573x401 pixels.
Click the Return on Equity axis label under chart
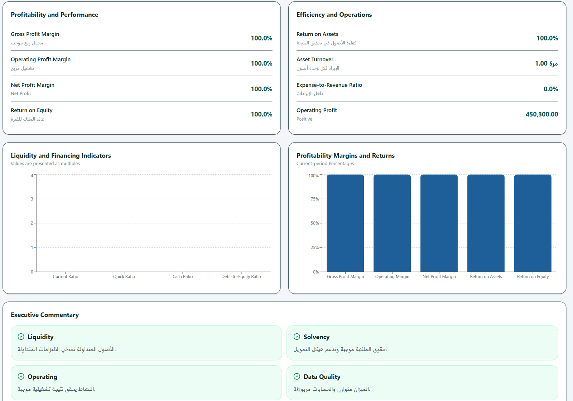533,277
